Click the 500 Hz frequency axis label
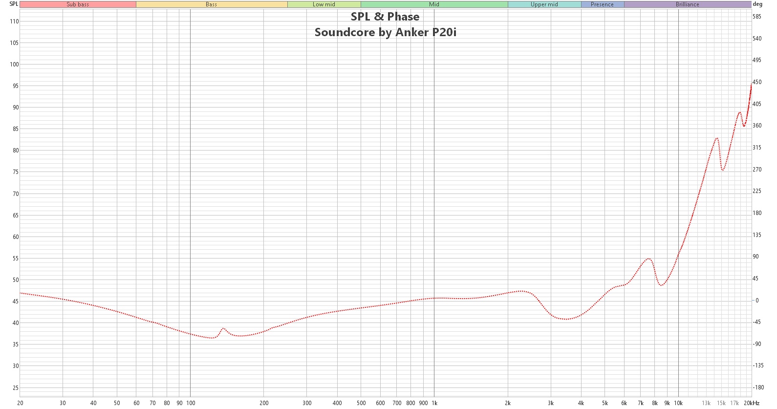This screenshot has width=777, height=409. click(x=361, y=403)
